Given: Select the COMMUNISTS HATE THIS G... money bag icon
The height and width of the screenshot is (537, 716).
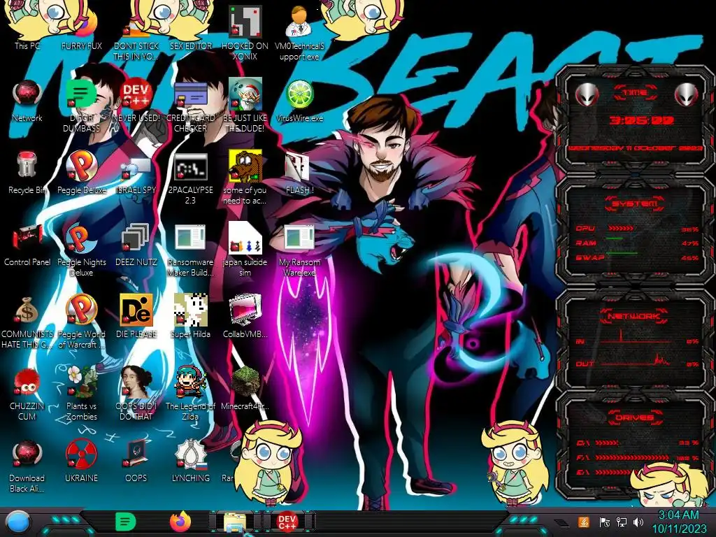Looking at the screenshot, I should [27, 321].
